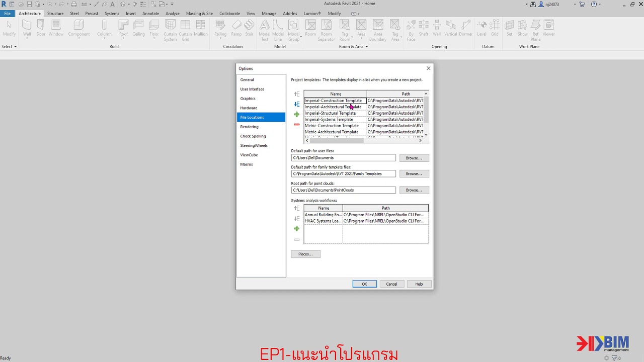644x362 pixels.
Task: Browse for point clouds root path
Action: pos(414,190)
